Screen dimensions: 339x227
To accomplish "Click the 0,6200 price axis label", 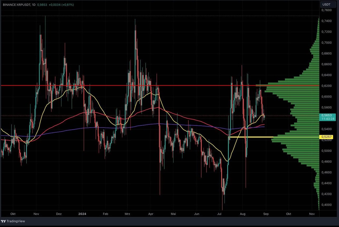I will [x=326, y=86].
